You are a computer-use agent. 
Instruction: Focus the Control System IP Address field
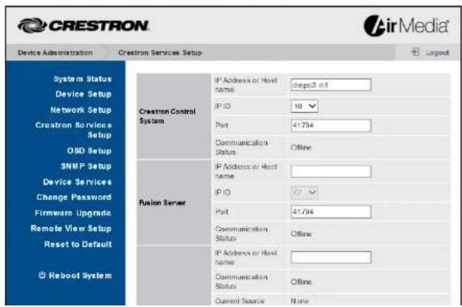point(331,85)
